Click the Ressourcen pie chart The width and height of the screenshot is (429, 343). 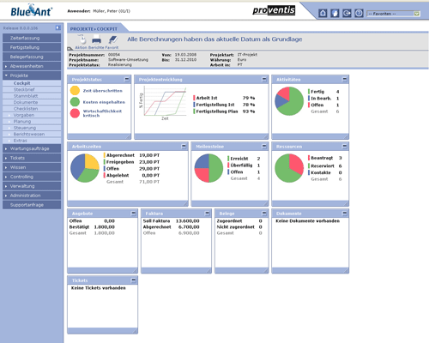[x=289, y=168]
